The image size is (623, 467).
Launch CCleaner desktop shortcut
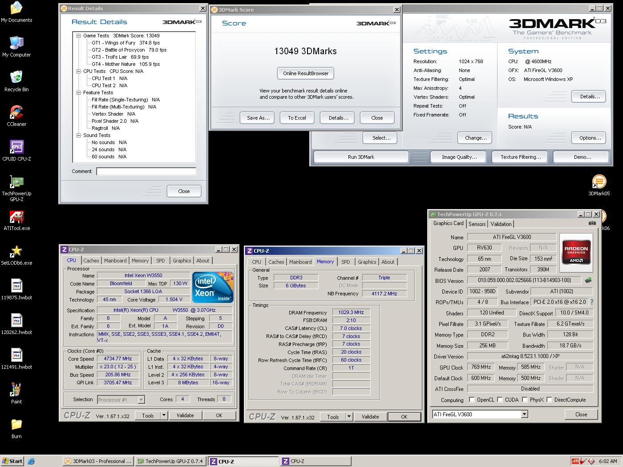click(x=16, y=116)
